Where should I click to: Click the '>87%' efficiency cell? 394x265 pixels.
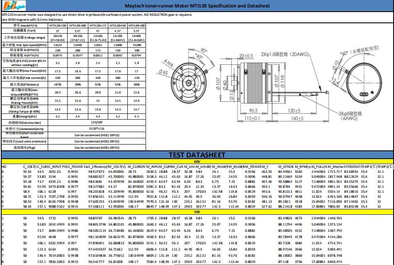pos(58,85)
